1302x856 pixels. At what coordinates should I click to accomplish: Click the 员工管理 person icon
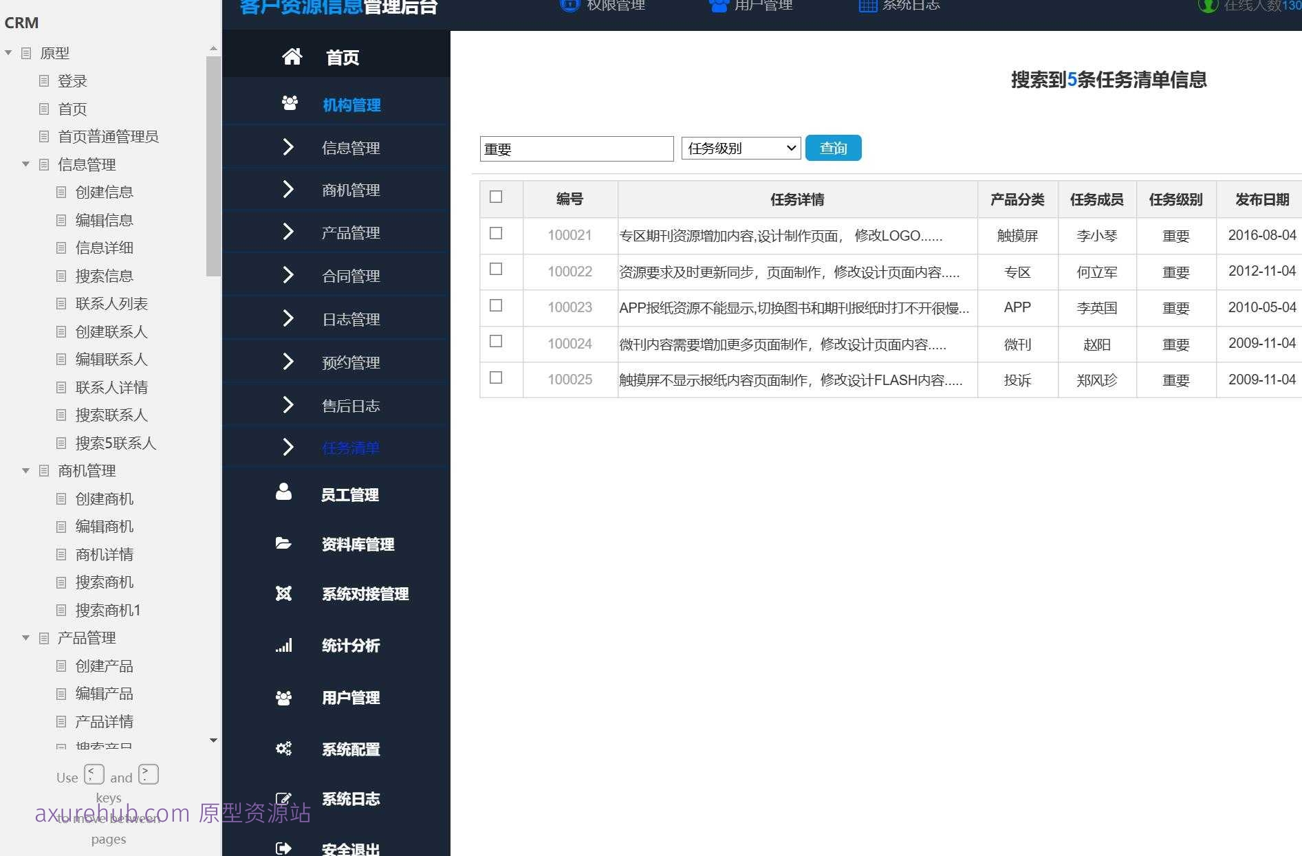pyautogui.click(x=284, y=491)
